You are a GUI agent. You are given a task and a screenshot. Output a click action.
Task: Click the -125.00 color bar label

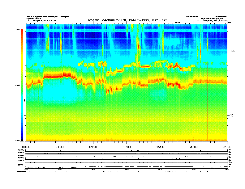point(17,29)
